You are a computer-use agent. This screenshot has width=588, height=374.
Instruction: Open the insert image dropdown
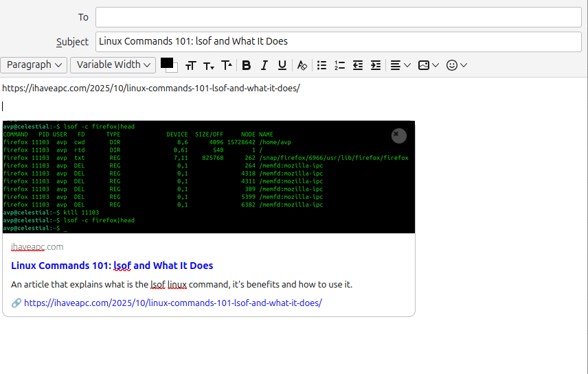coord(428,65)
